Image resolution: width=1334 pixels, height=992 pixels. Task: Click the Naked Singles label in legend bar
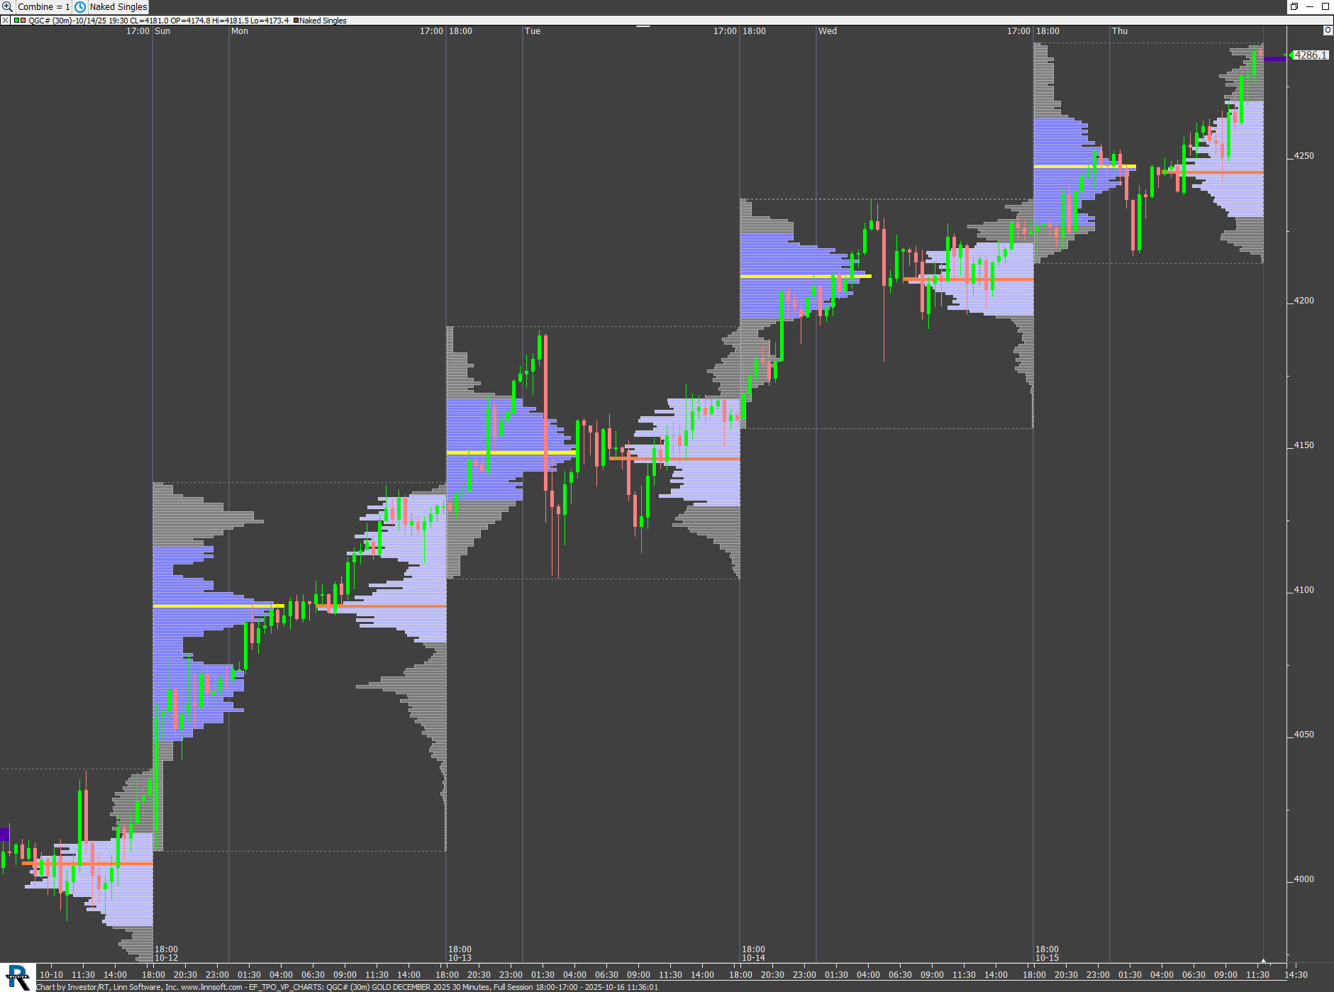(323, 21)
